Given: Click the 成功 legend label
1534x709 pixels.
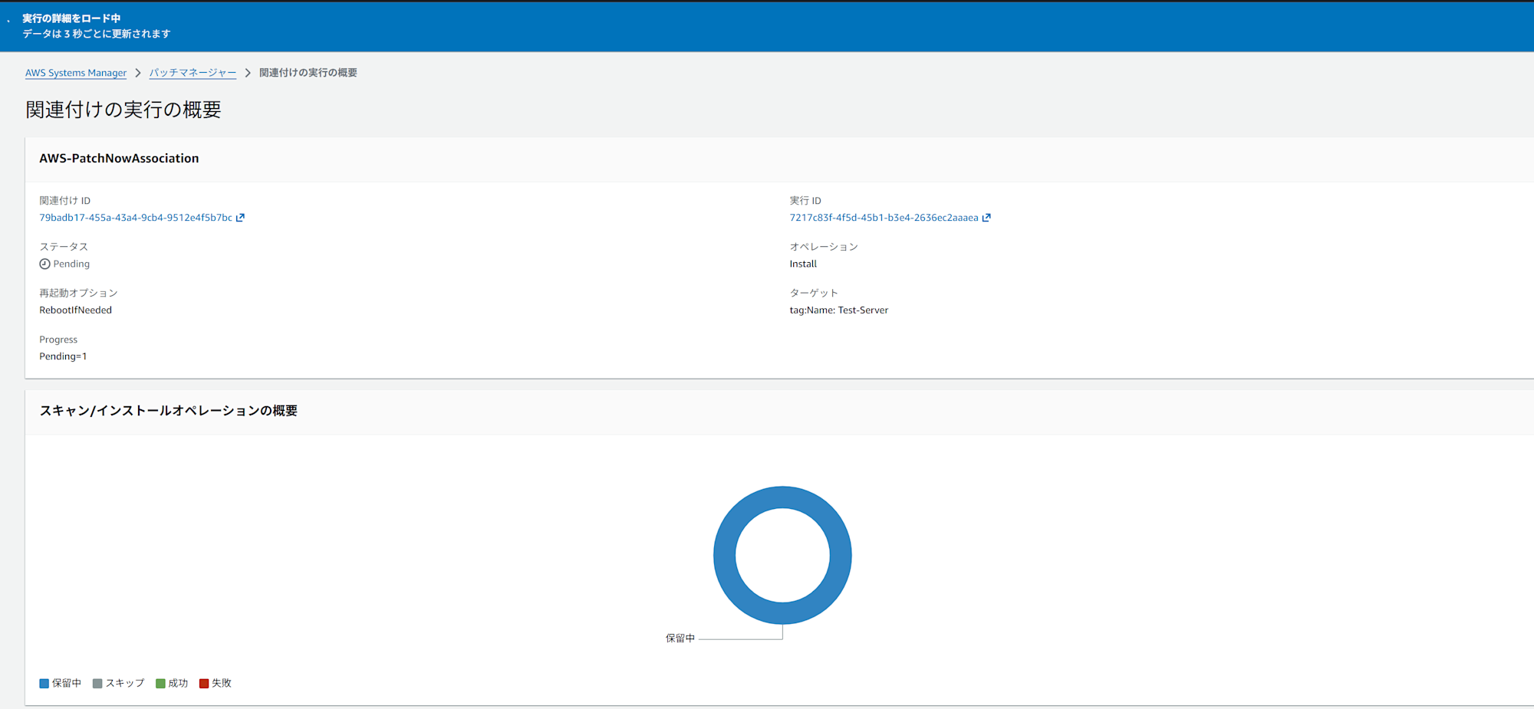Looking at the screenshot, I should (x=178, y=683).
